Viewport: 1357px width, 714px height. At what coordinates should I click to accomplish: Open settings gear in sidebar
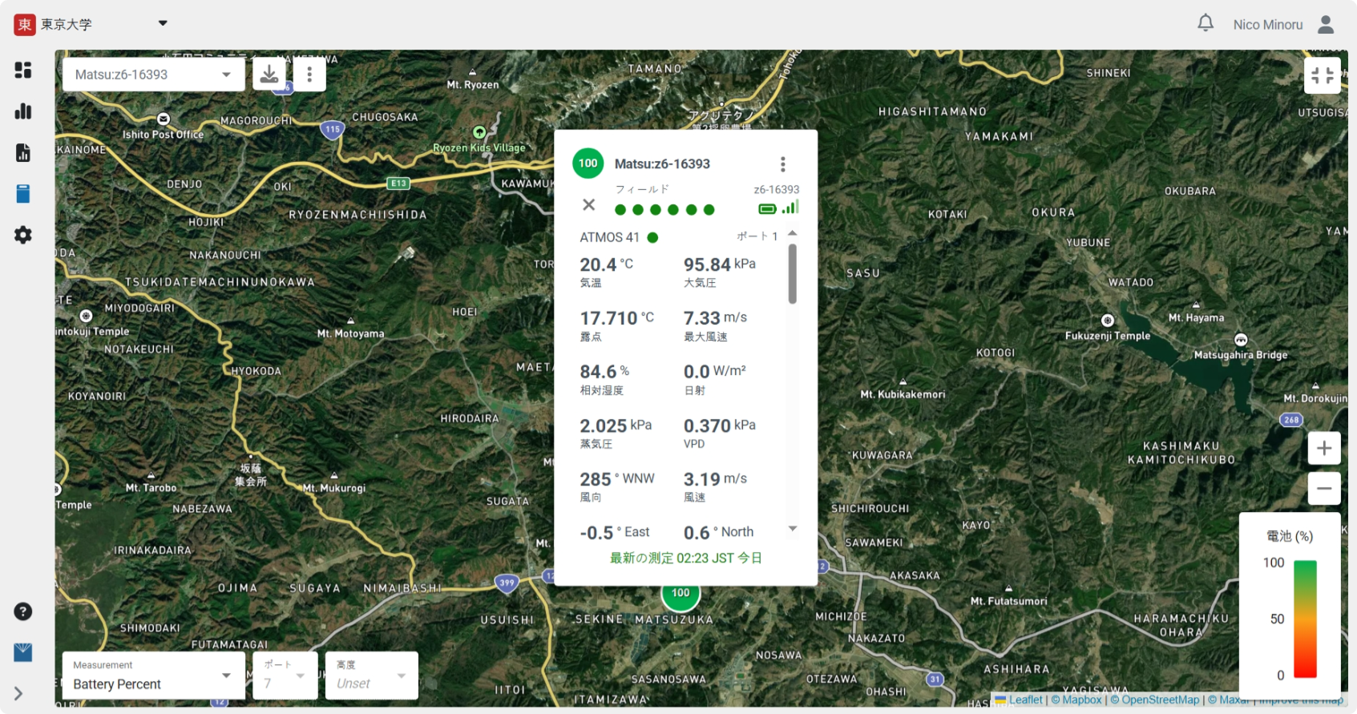(x=23, y=235)
